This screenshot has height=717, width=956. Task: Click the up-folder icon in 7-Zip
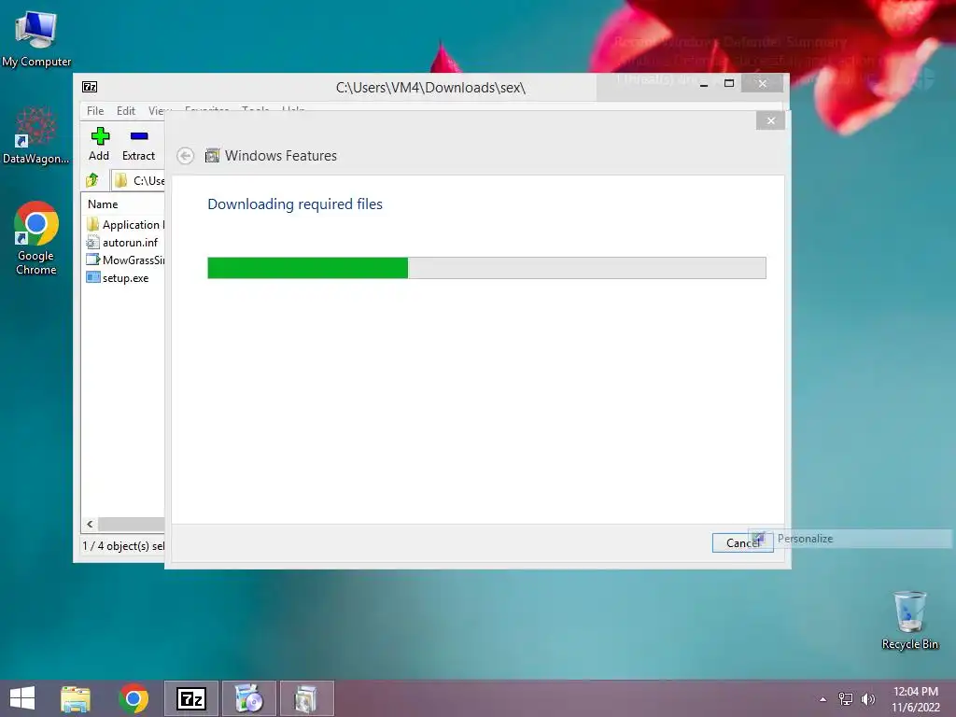tap(92, 180)
